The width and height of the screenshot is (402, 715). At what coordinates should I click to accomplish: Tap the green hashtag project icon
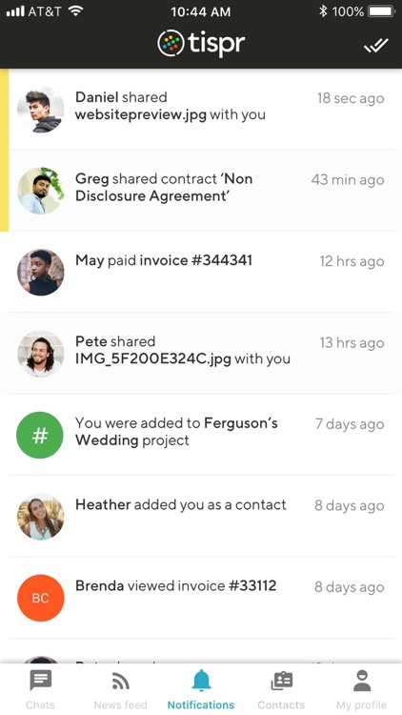point(40,435)
